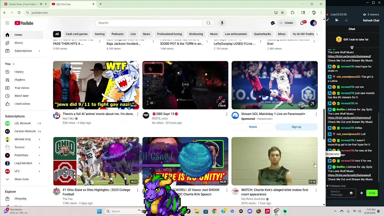Select the Professional boxing chip
Image resolution: width=384 pixels, height=216 pixels.
point(169,34)
